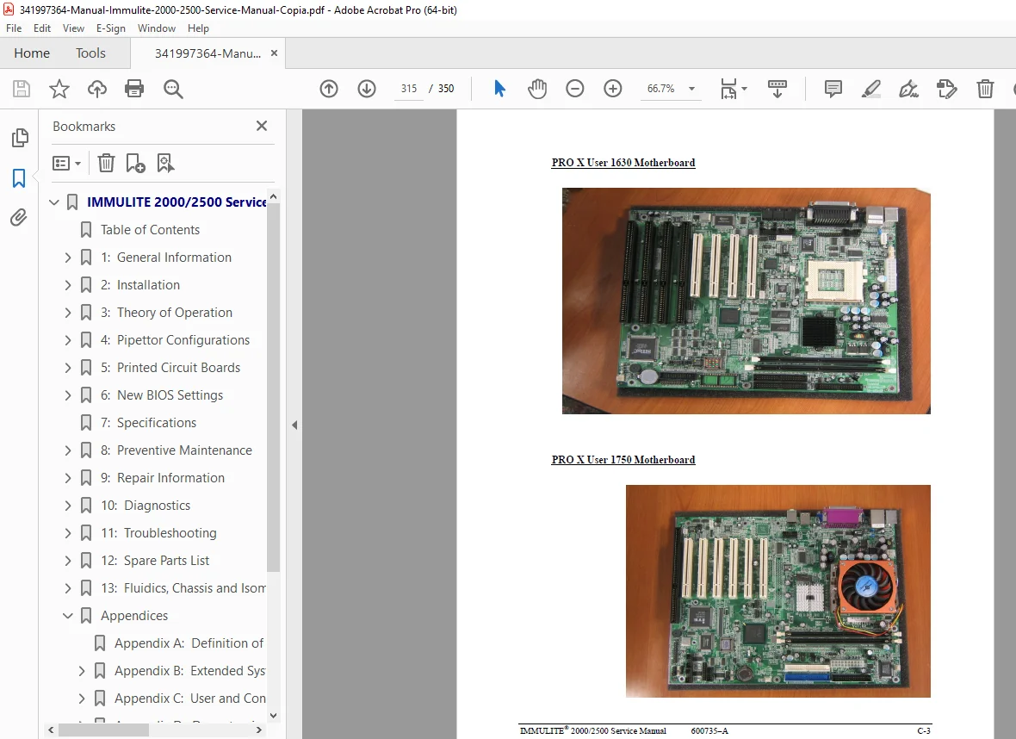
Task: Switch to the Tools tab
Action: tap(90, 53)
